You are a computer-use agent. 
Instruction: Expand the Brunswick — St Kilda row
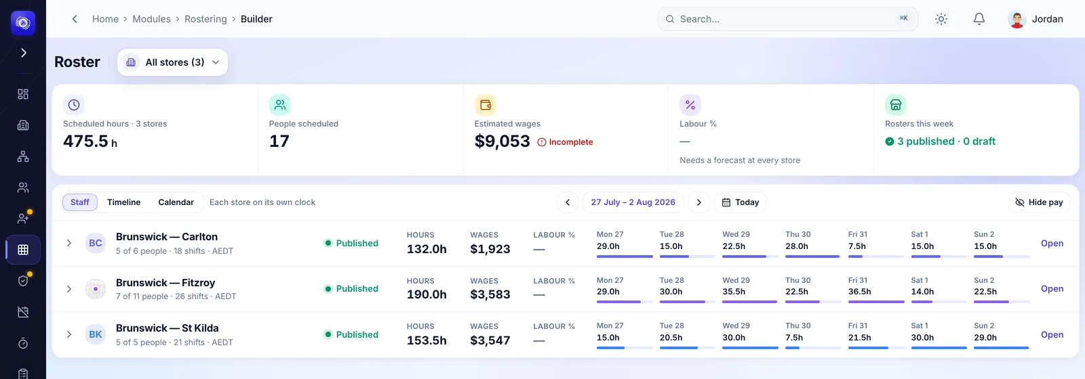pyautogui.click(x=69, y=334)
